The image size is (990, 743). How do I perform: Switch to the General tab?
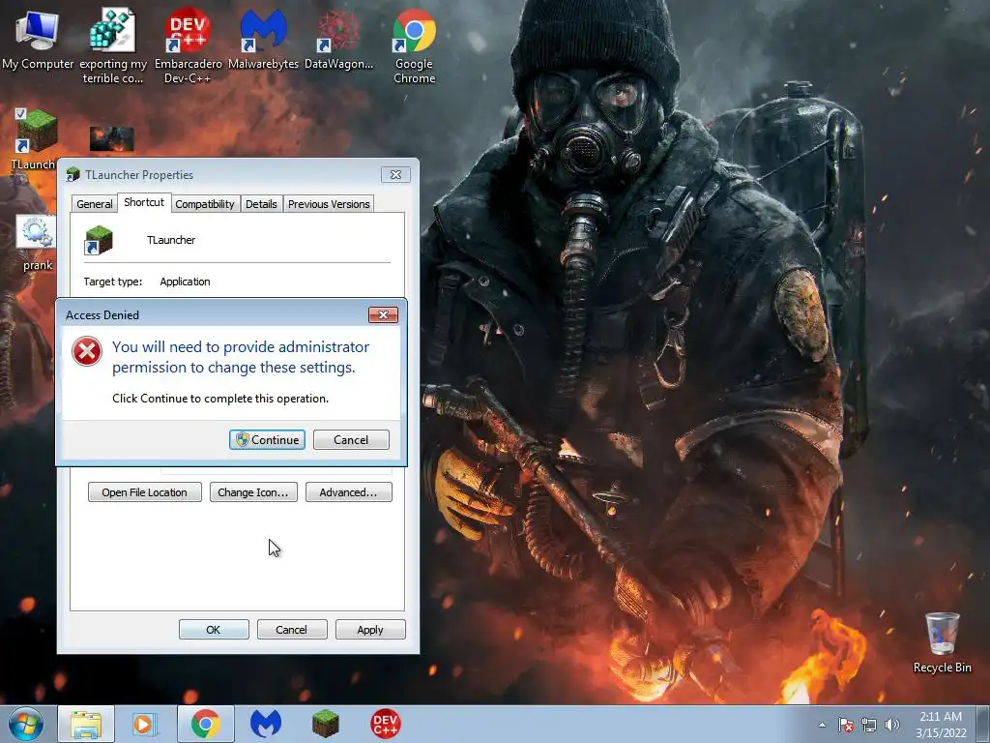tap(95, 204)
